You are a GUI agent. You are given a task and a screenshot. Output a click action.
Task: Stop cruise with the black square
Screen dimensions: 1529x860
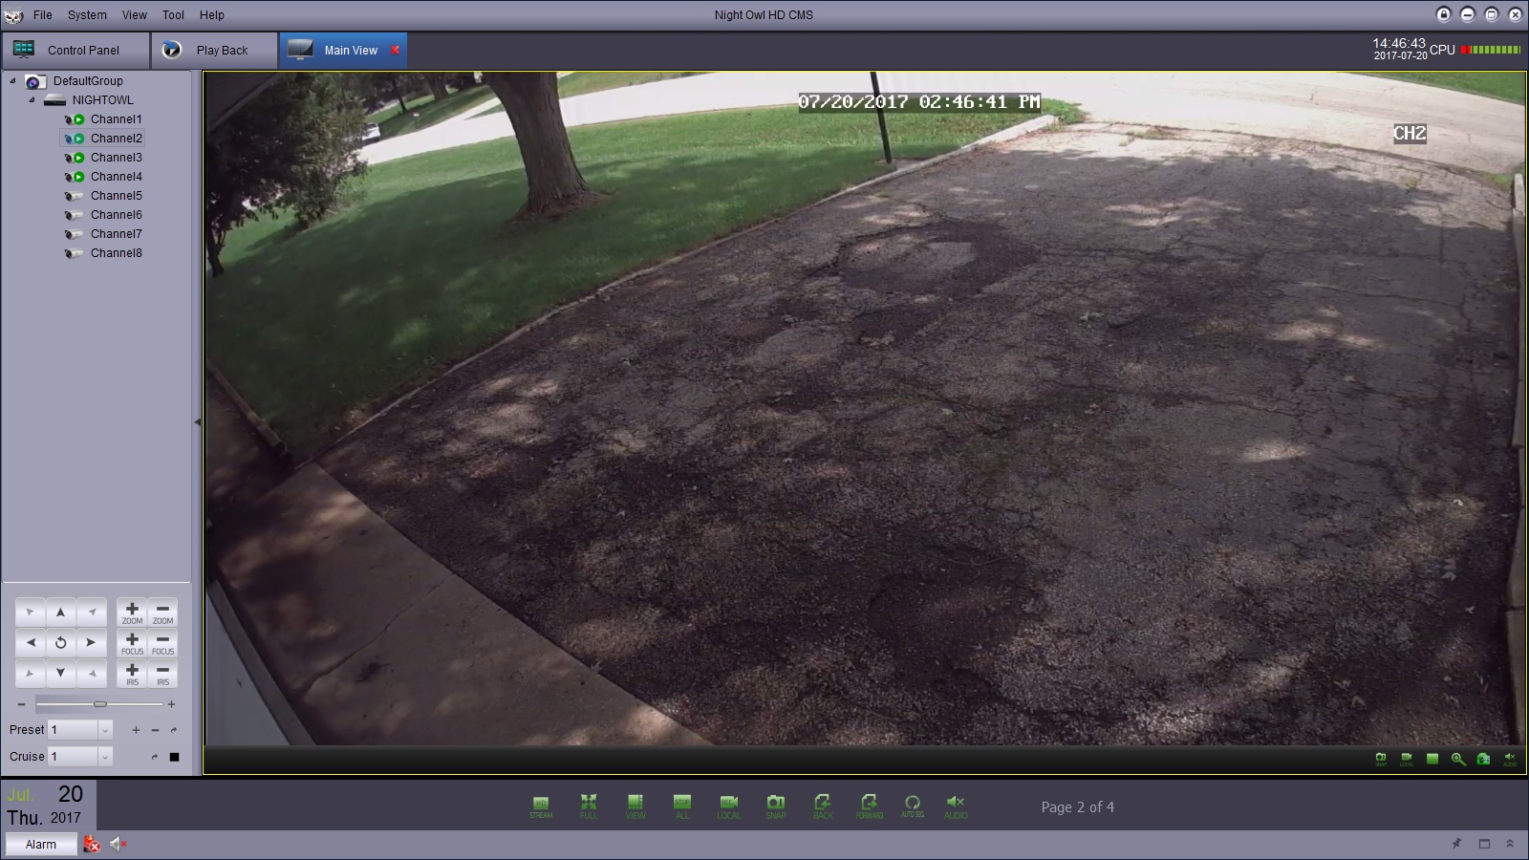pyautogui.click(x=174, y=757)
